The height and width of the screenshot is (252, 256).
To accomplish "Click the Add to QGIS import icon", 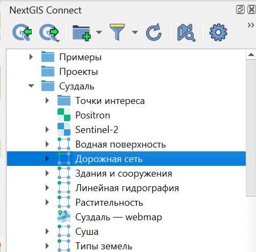I will [x=22, y=32].
